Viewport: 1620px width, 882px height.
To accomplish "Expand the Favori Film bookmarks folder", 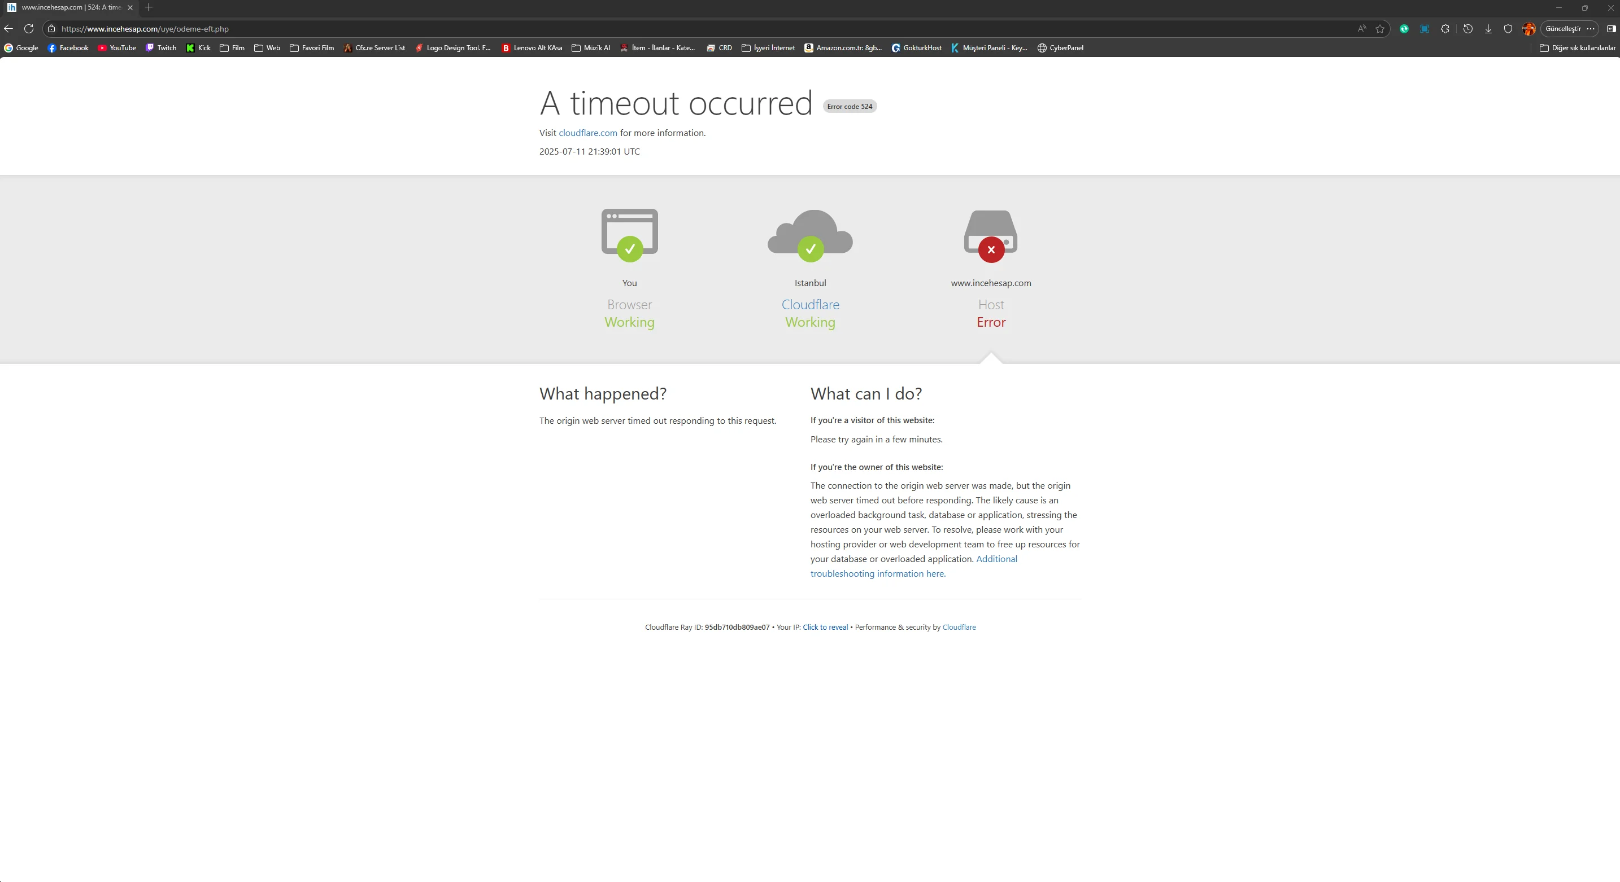I will [311, 48].
